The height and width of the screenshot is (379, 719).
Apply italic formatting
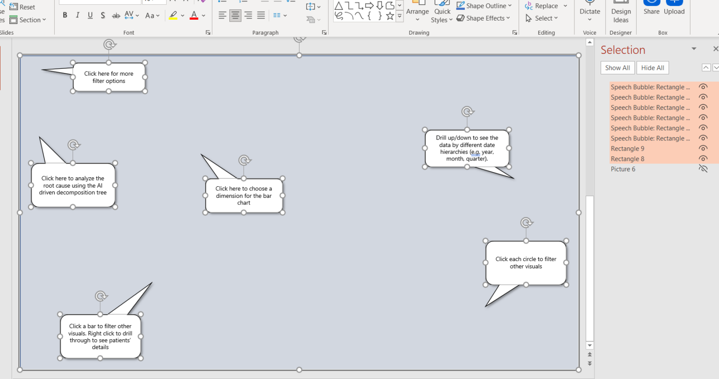click(x=78, y=15)
